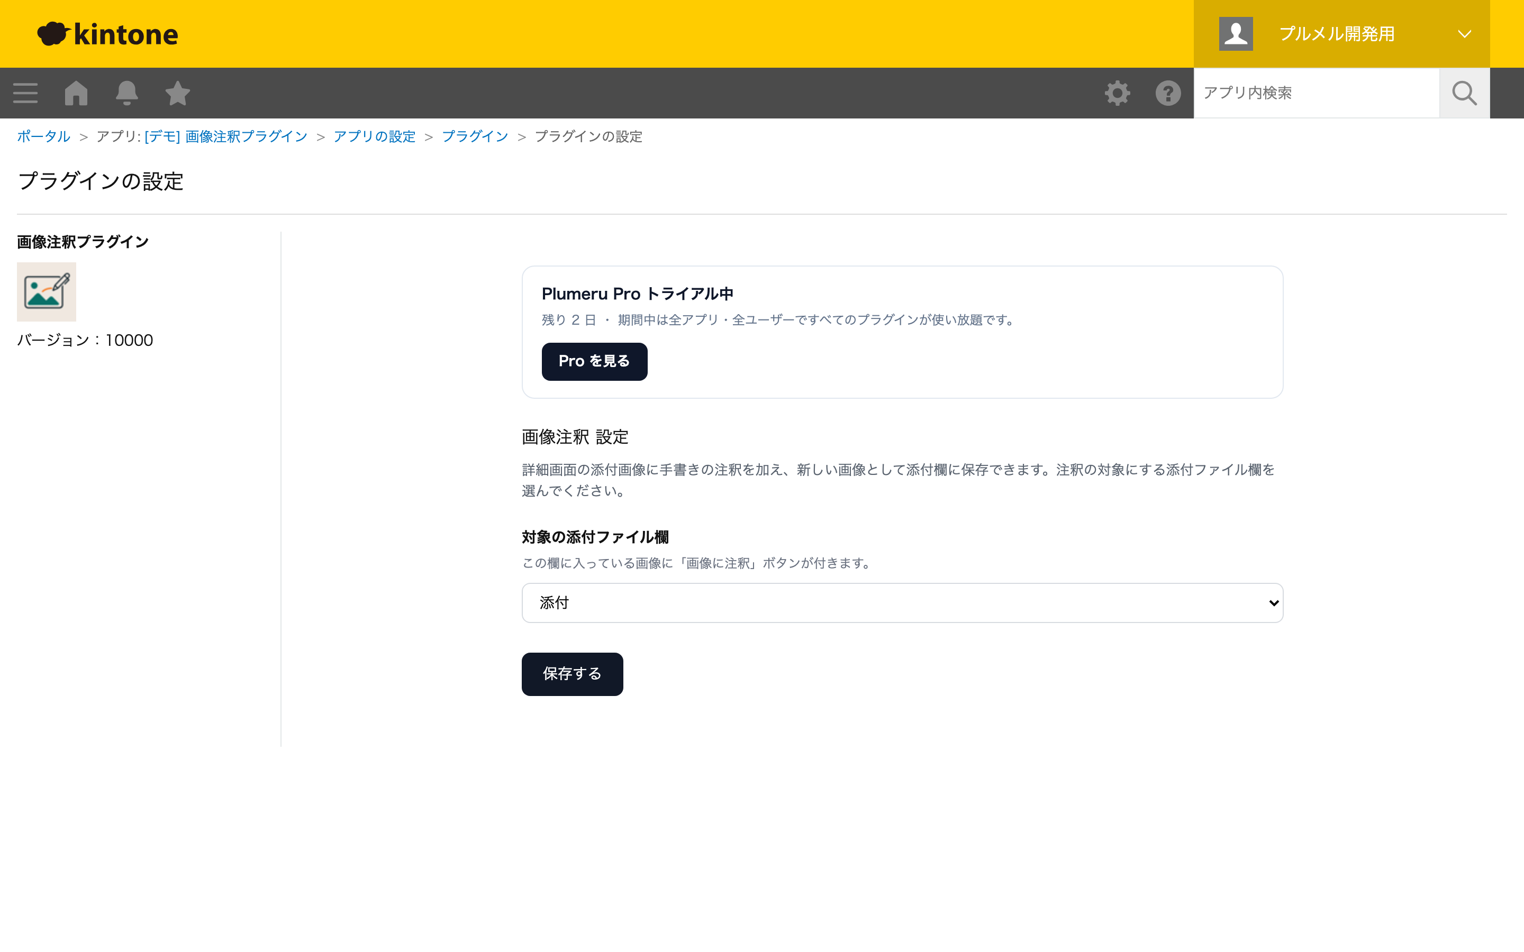Click the ポータル breadcrumb link
The height and width of the screenshot is (952, 1524).
tap(43, 136)
